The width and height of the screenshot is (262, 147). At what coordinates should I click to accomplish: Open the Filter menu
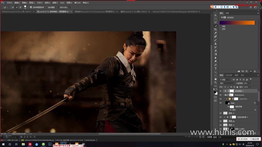point(55,3)
